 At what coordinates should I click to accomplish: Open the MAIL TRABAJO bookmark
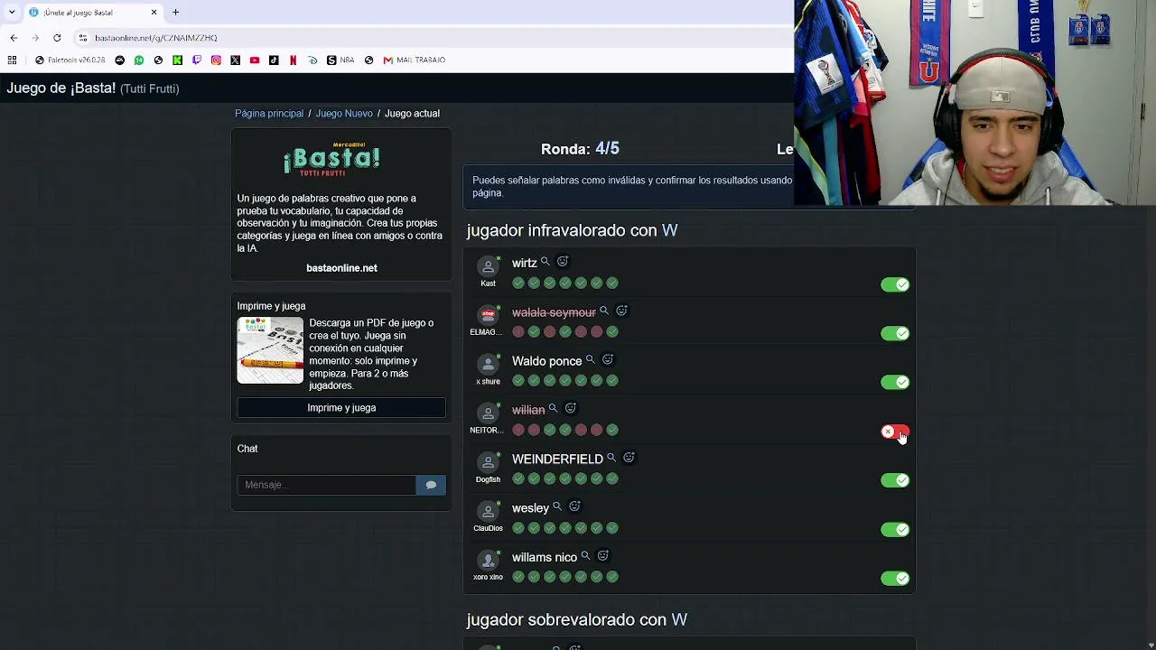point(415,60)
